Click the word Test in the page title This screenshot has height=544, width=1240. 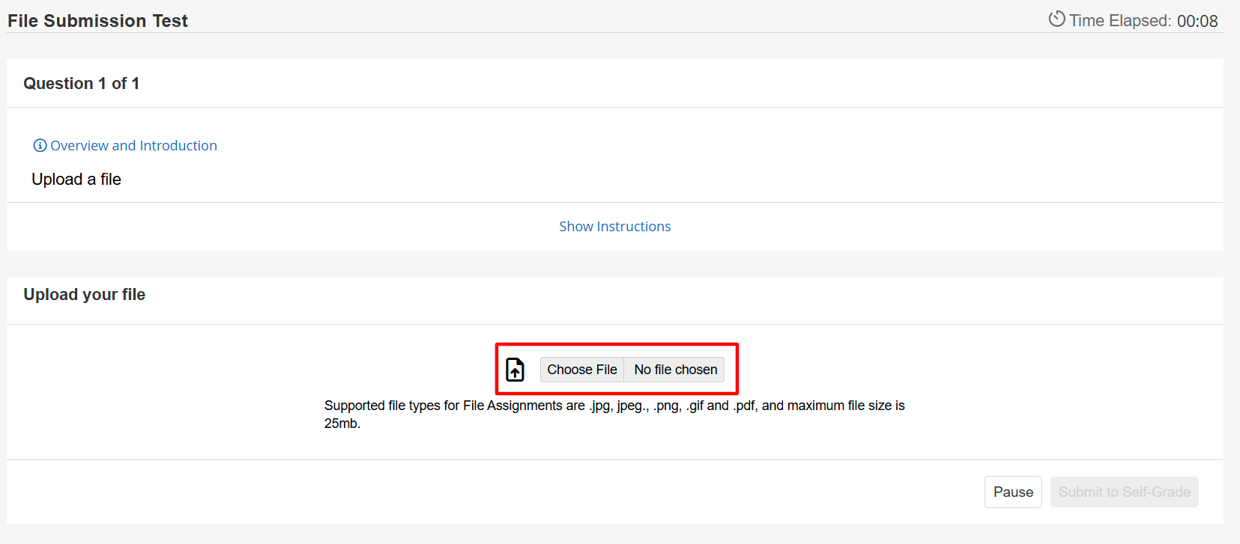170,21
